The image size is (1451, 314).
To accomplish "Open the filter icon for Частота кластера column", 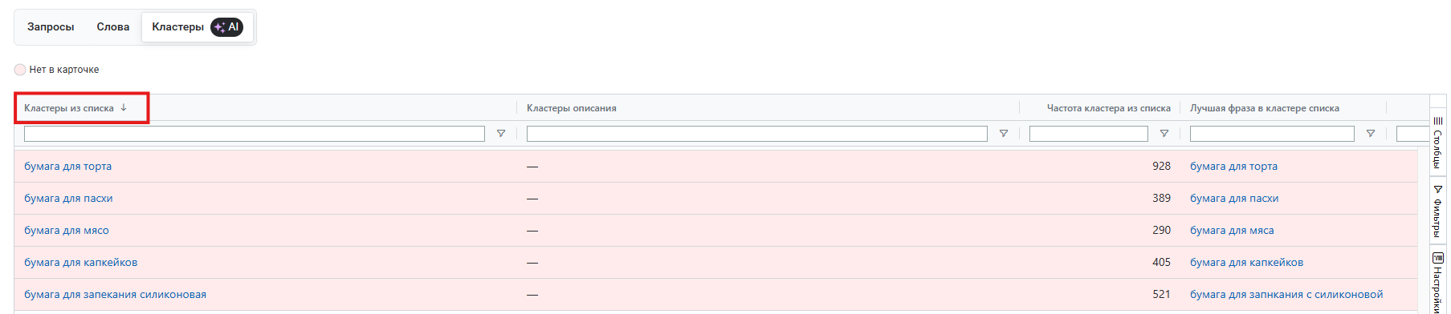I will (x=1164, y=134).
